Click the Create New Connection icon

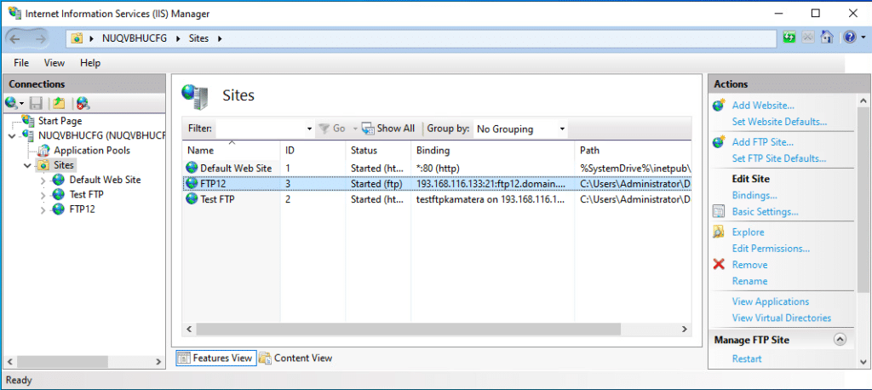coord(11,103)
